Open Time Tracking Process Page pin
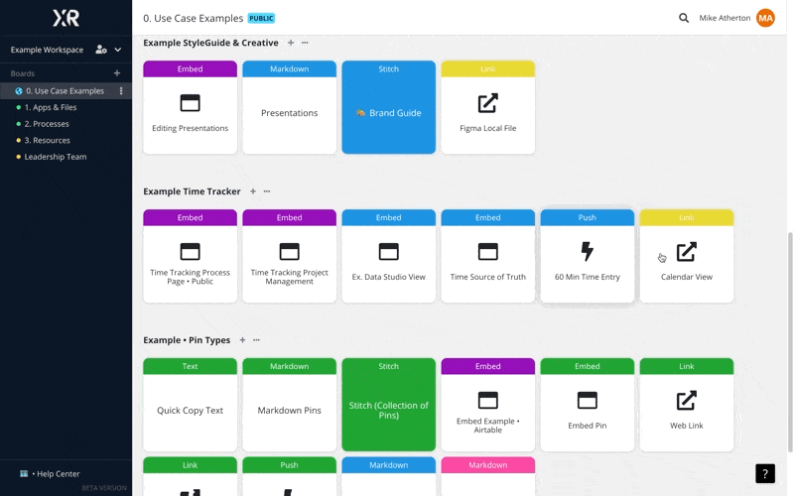This screenshot has height=496, width=794. pos(190,256)
